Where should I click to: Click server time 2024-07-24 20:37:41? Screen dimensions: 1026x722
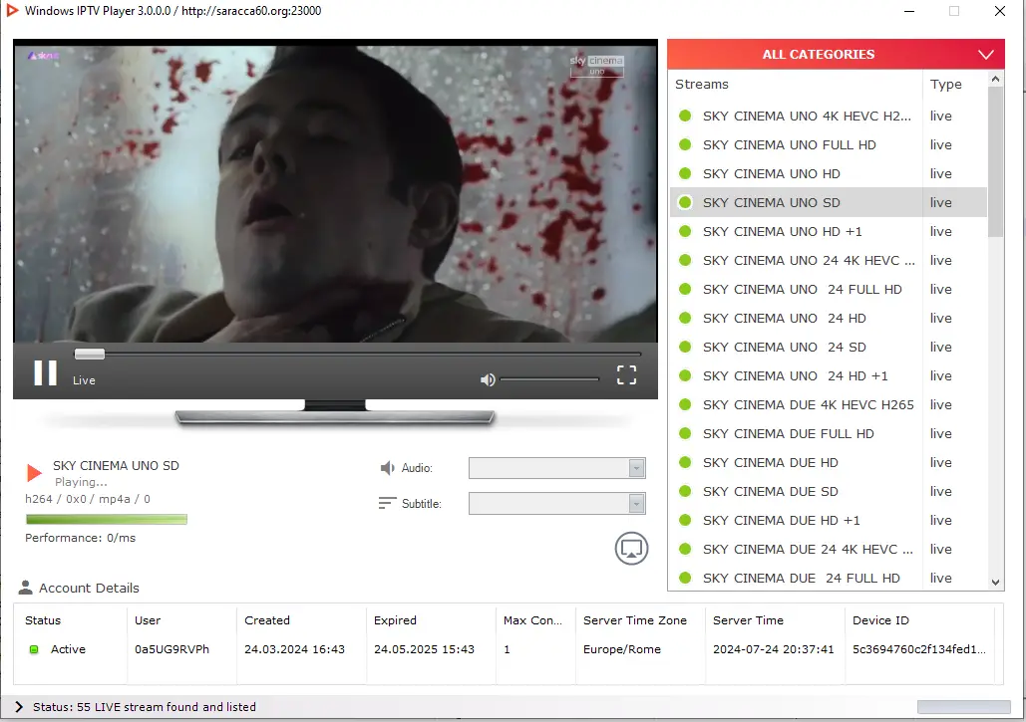[774, 649]
